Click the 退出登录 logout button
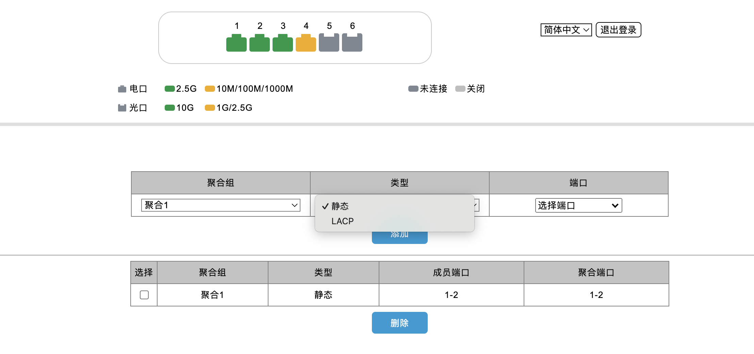The width and height of the screenshot is (754, 354). tap(618, 30)
